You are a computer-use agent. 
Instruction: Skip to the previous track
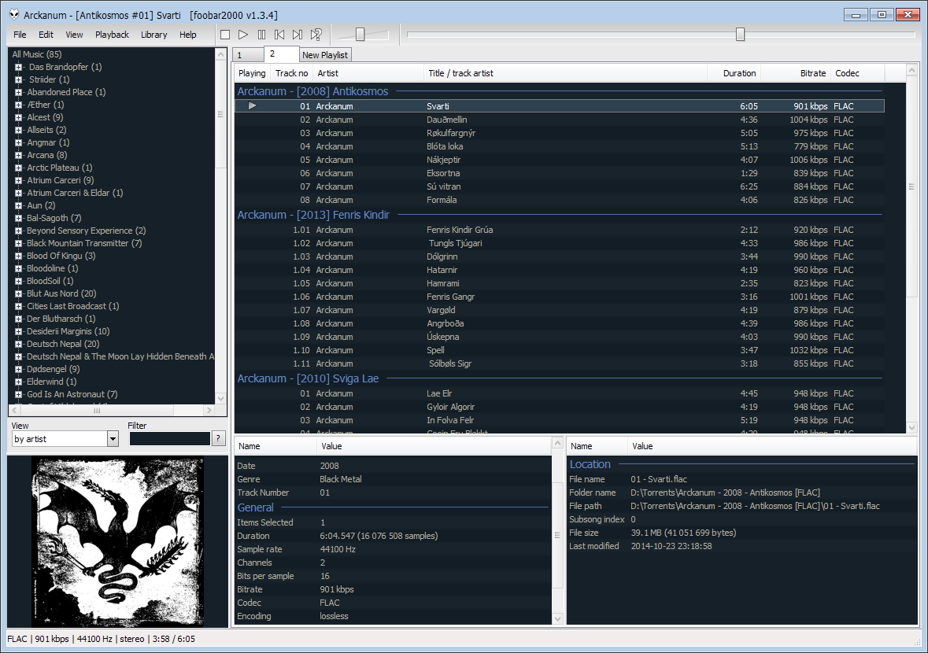tap(279, 35)
